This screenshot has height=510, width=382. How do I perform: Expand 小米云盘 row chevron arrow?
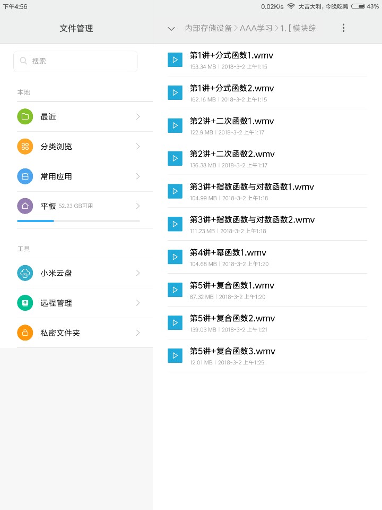pos(138,273)
